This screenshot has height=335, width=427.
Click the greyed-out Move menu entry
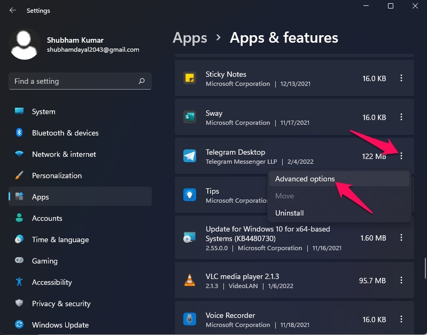[339, 196]
